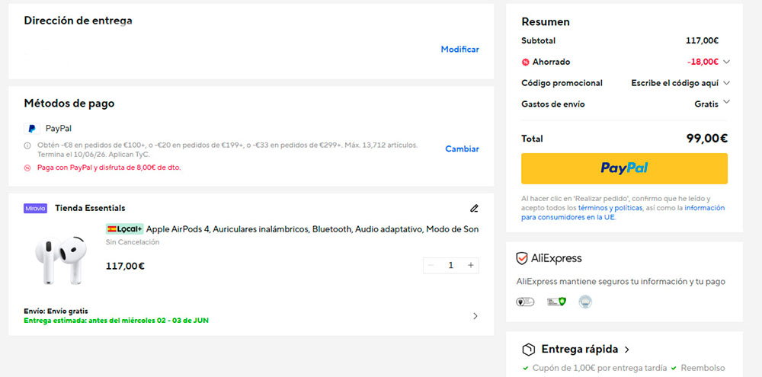Expand the Gastos de envío chevron
The height and width of the screenshot is (377, 762).
click(x=726, y=102)
